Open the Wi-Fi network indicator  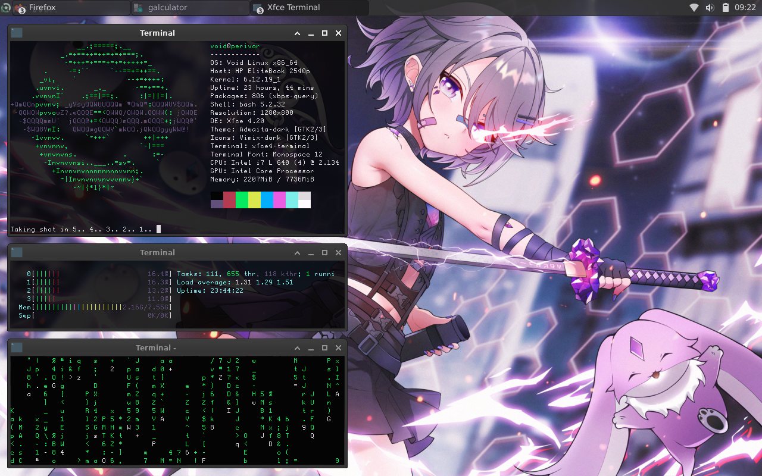point(694,8)
